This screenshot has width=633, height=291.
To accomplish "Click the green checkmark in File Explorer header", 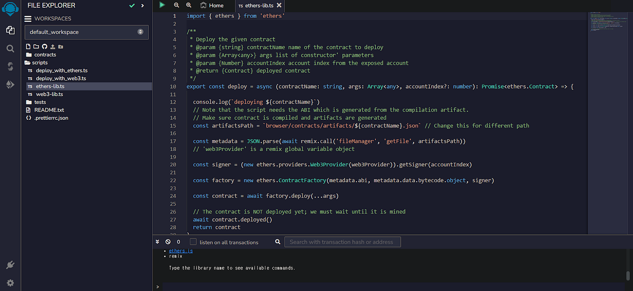I will pos(132,5).
